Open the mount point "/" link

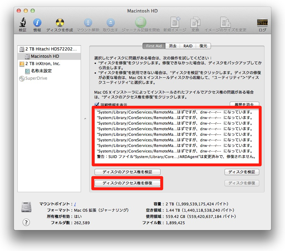point(75,204)
